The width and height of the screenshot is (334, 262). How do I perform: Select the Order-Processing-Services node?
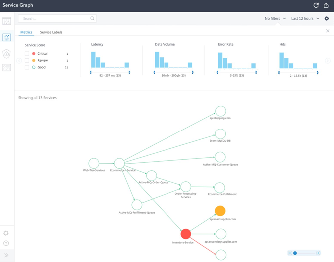(x=186, y=187)
